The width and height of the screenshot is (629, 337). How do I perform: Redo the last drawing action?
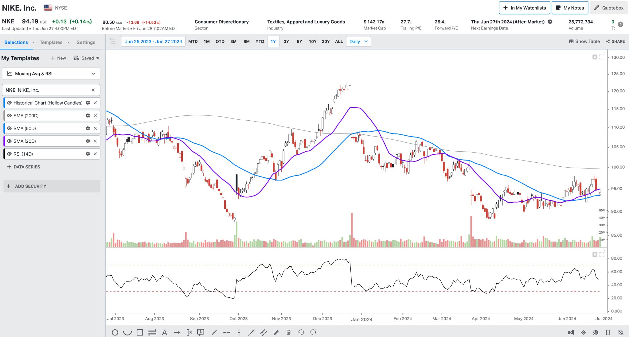[x=313, y=332]
